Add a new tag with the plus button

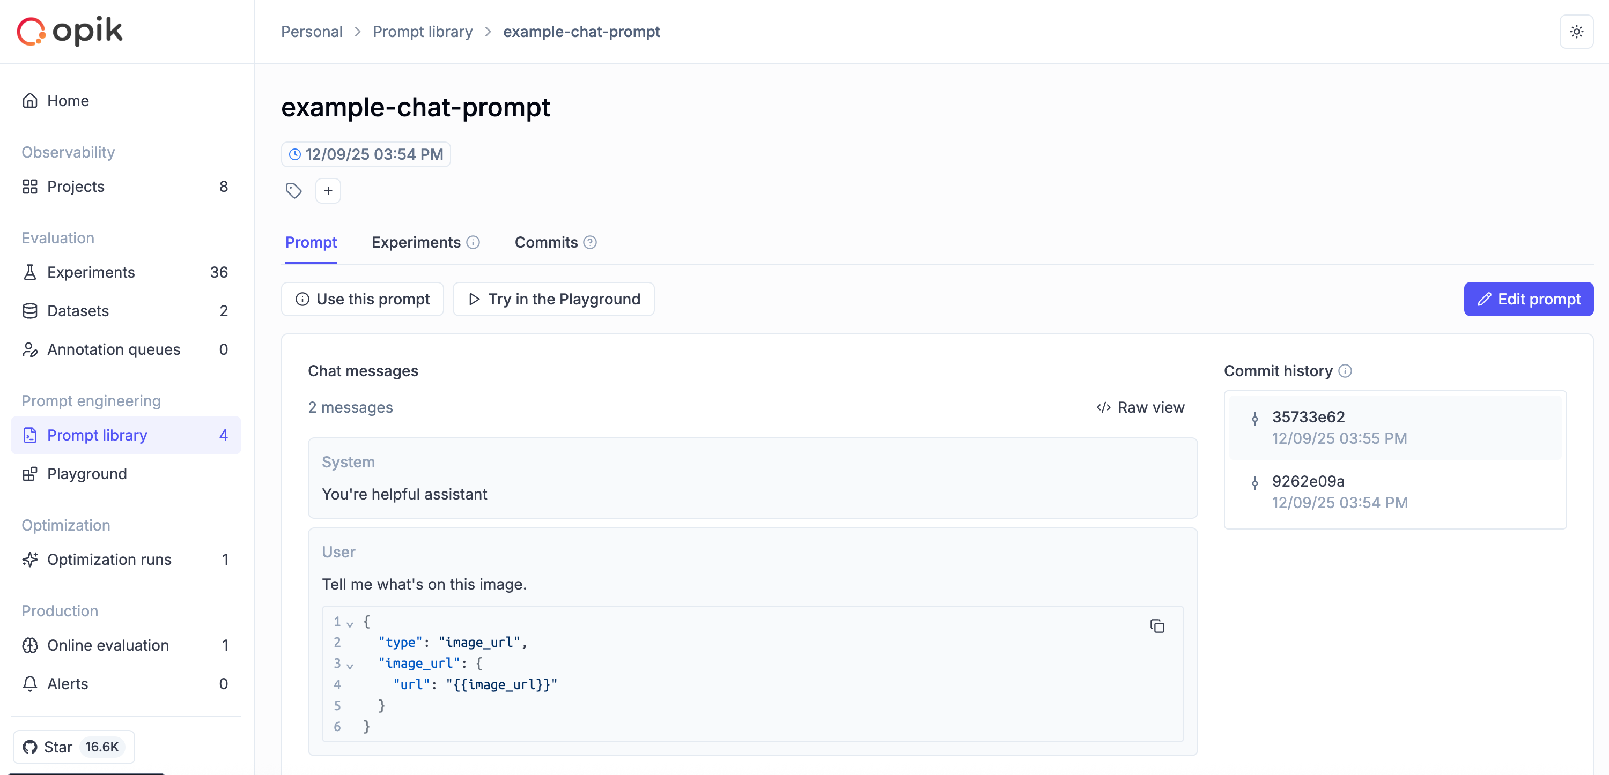tap(328, 190)
